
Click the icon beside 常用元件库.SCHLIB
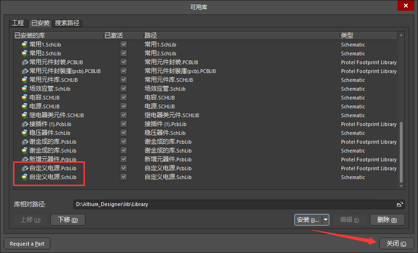pos(25,80)
